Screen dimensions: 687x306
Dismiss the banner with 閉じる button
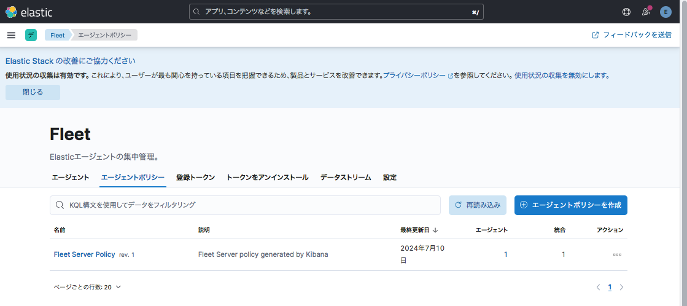(x=33, y=92)
